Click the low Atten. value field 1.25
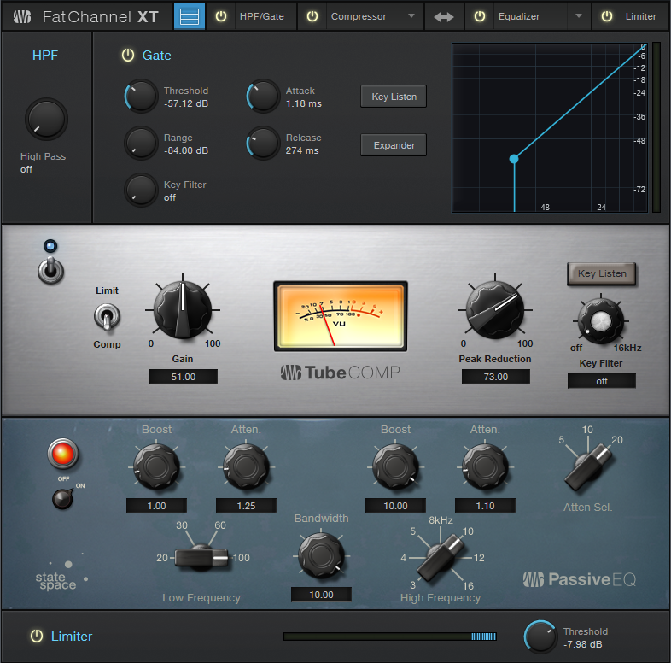Viewport: 671px width, 663px height. tap(246, 506)
